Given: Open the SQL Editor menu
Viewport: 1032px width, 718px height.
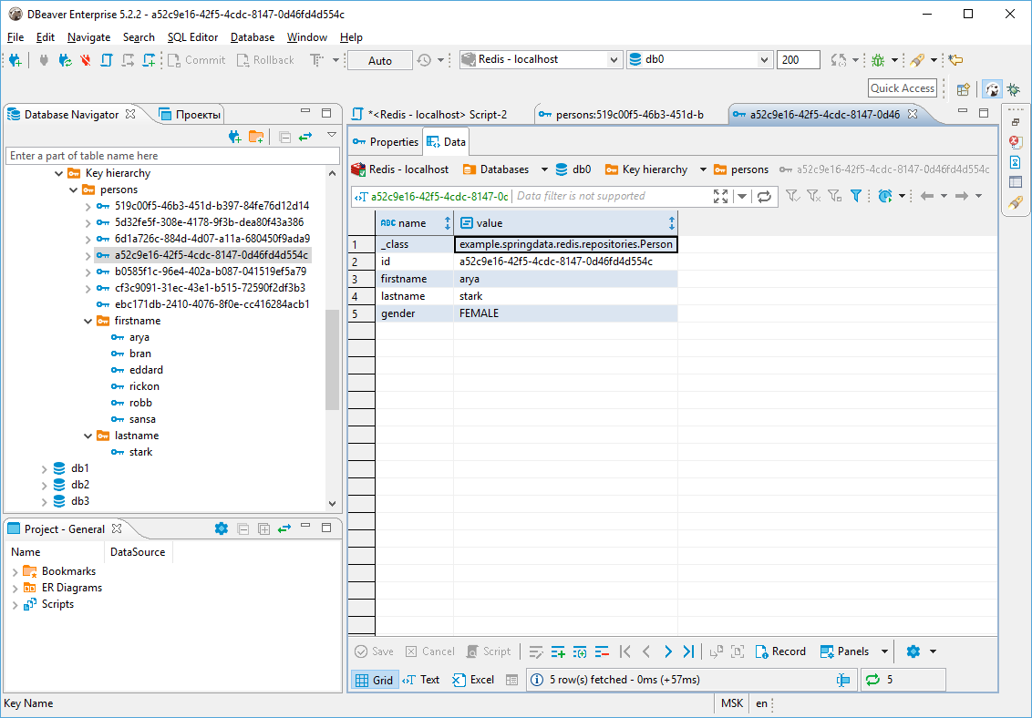Looking at the screenshot, I should pyautogui.click(x=192, y=37).
